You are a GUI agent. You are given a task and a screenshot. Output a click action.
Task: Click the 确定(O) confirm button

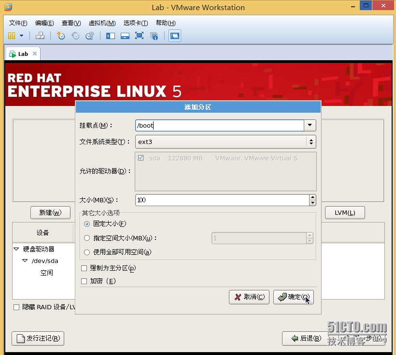(294, 297)
